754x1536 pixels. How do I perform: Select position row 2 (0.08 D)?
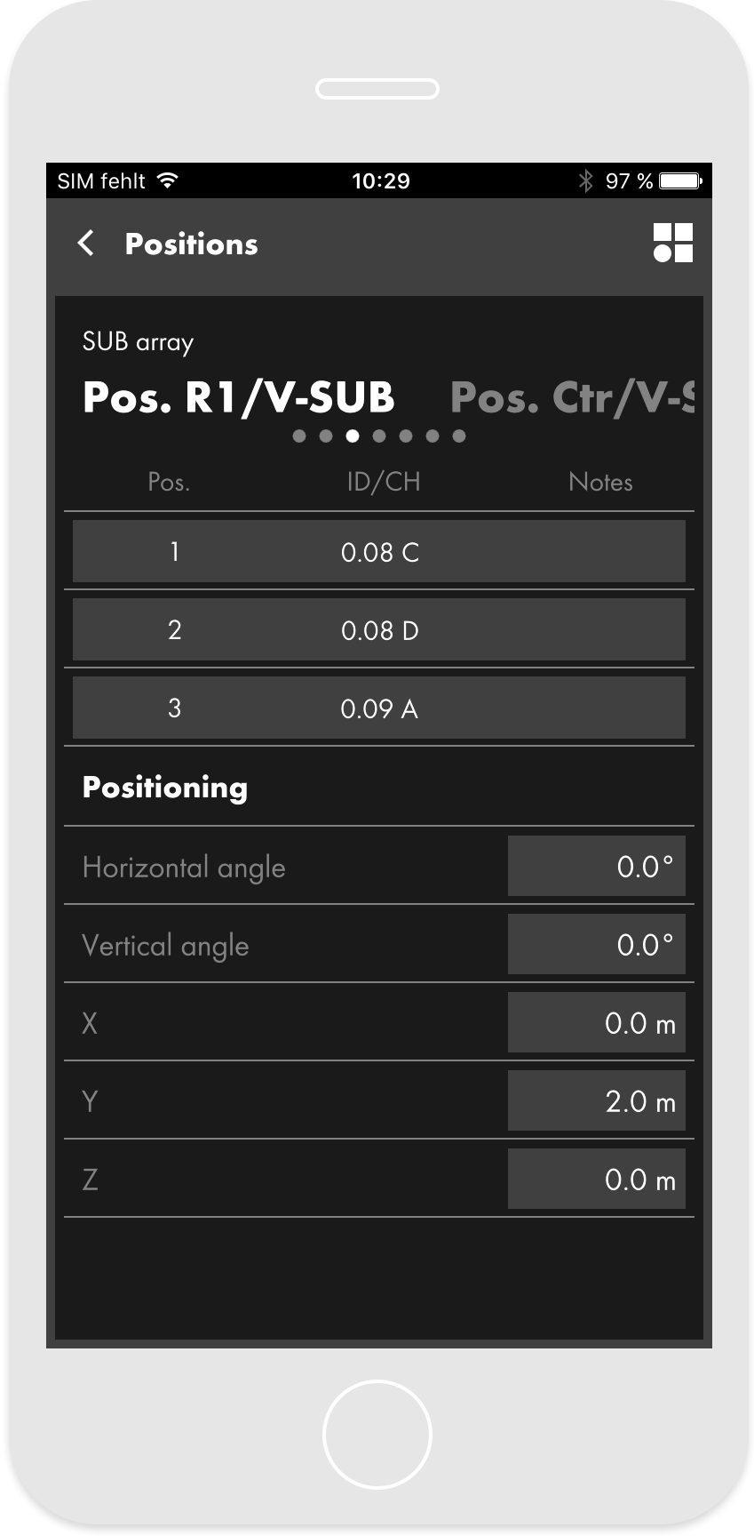click(x=379, y=630)
